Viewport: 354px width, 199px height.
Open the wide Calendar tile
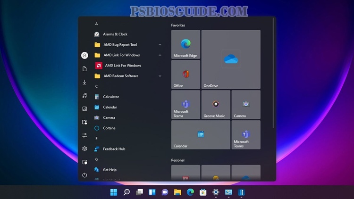tap(201, 135)
